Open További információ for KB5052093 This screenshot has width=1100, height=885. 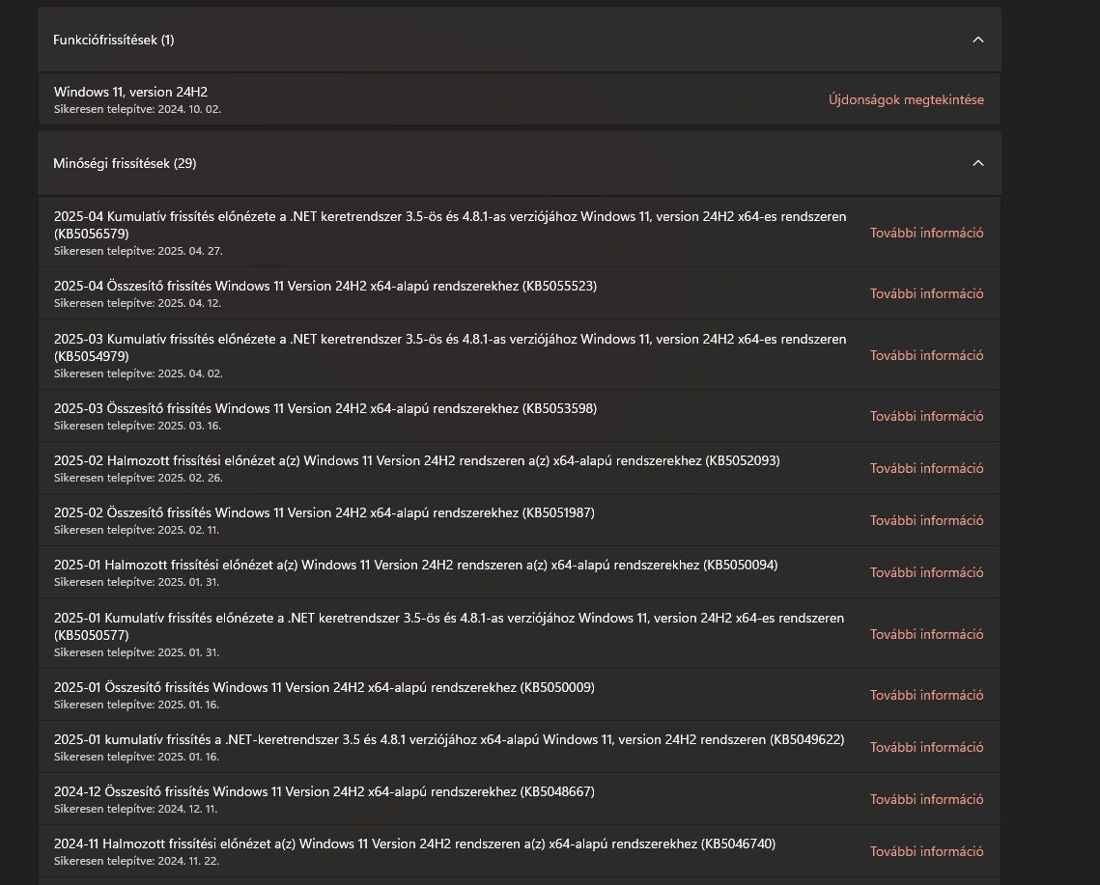[x=926, y=468]
